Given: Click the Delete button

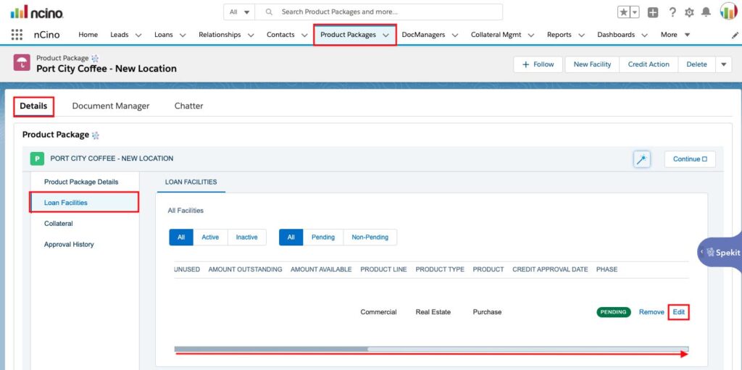Looking at the screenshot, I should click(x=696, y=64).
